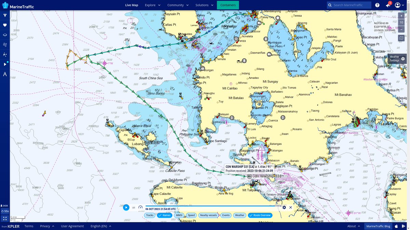Open the MarineTraffic Blog button
The height and width of the screenshot is (230, 410).
click(x=378, y=226)
